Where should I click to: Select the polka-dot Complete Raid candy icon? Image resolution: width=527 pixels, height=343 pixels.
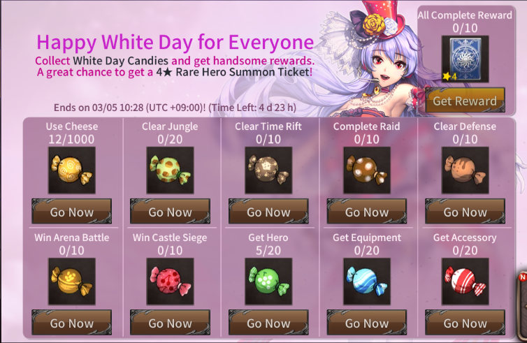[x=367, y=170]
